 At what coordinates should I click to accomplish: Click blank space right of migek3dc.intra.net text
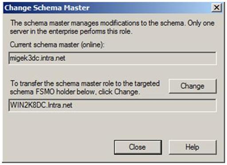(141, 58)
